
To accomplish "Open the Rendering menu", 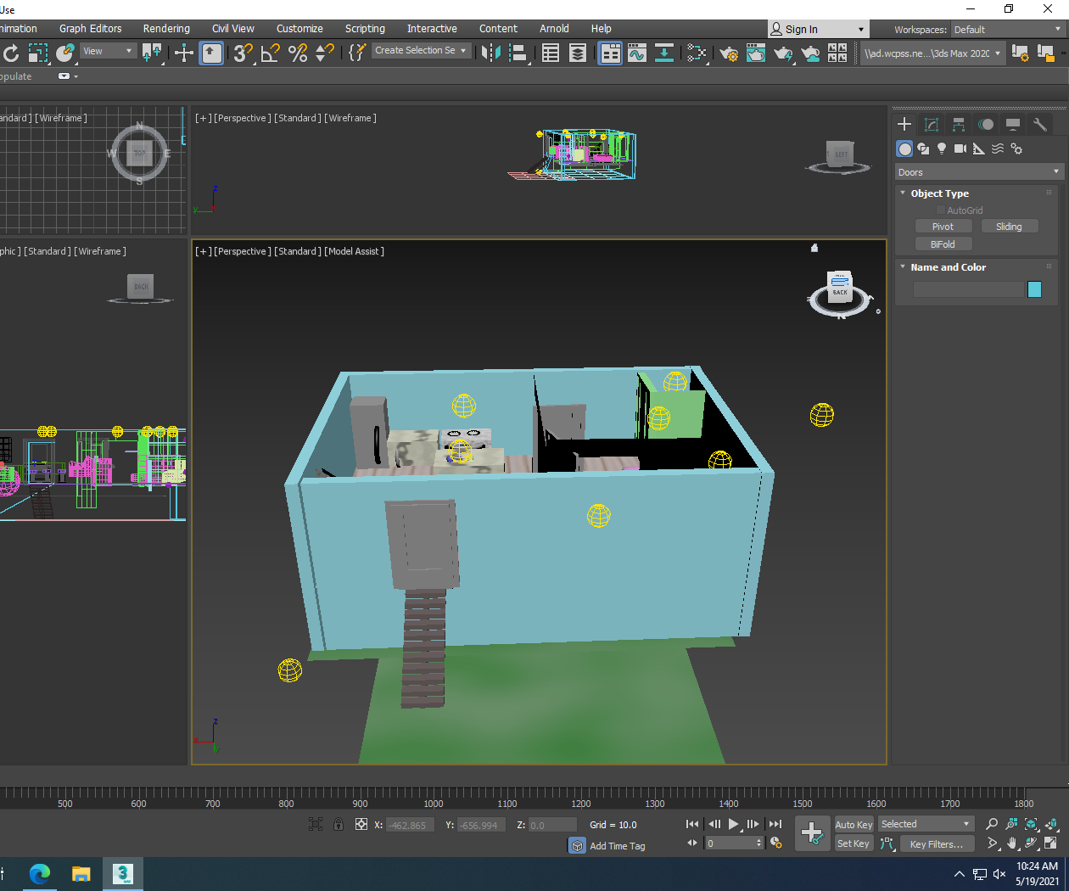I will click(x=166, y=28).
